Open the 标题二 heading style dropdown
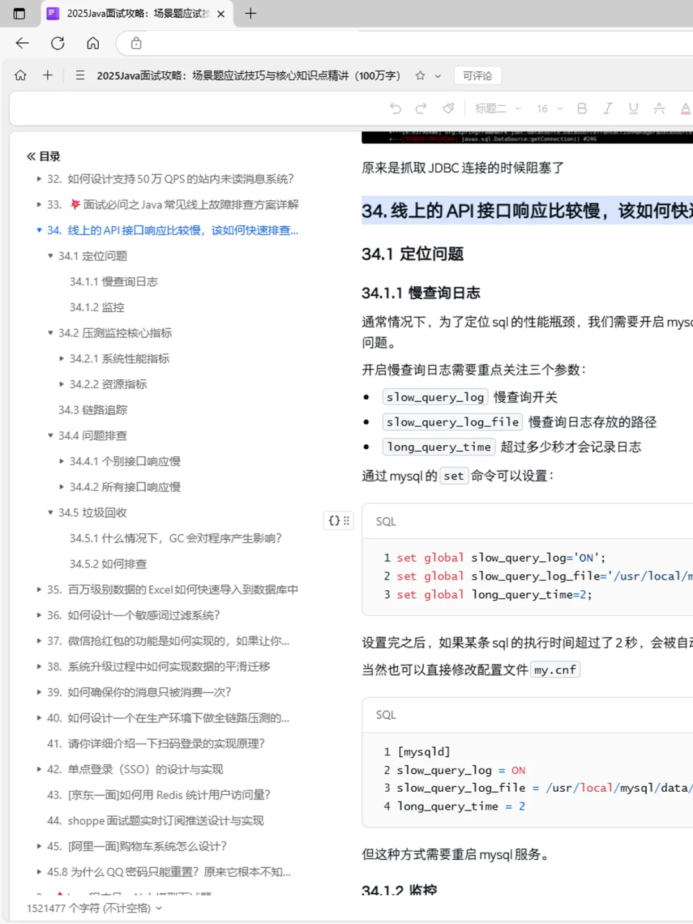Viewport: 693px width, 924px height. tap(498, 108)
